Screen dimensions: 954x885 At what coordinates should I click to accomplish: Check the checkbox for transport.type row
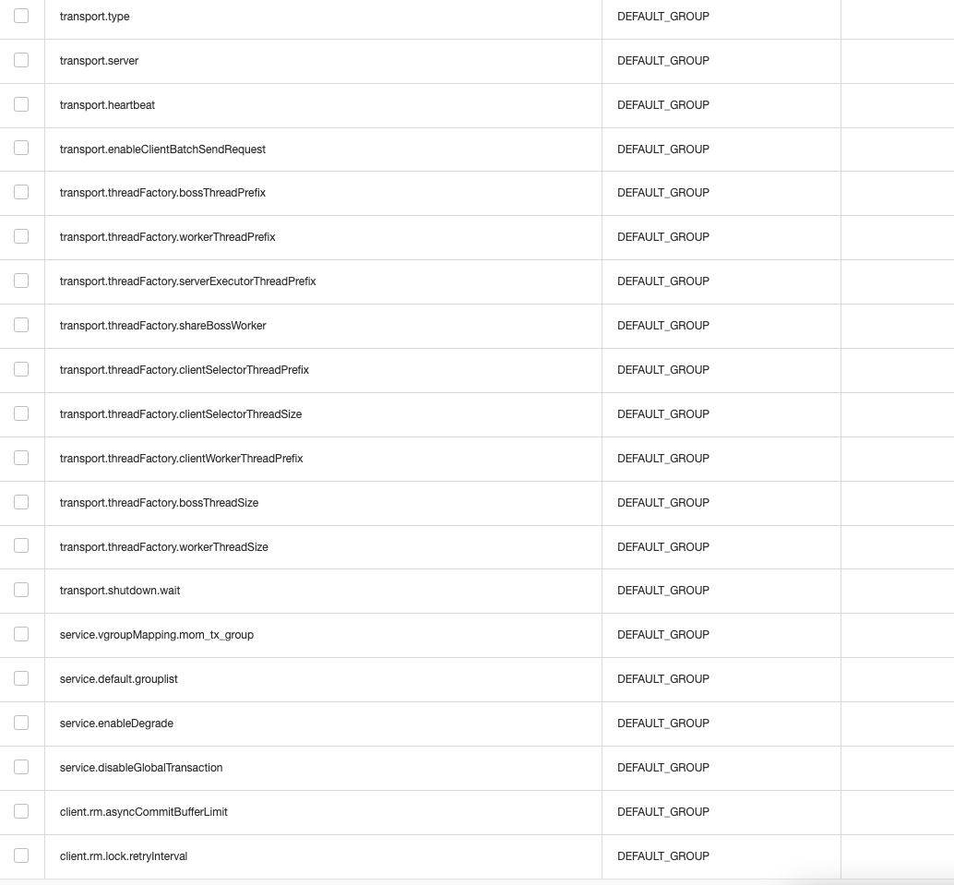pos(21,17)
